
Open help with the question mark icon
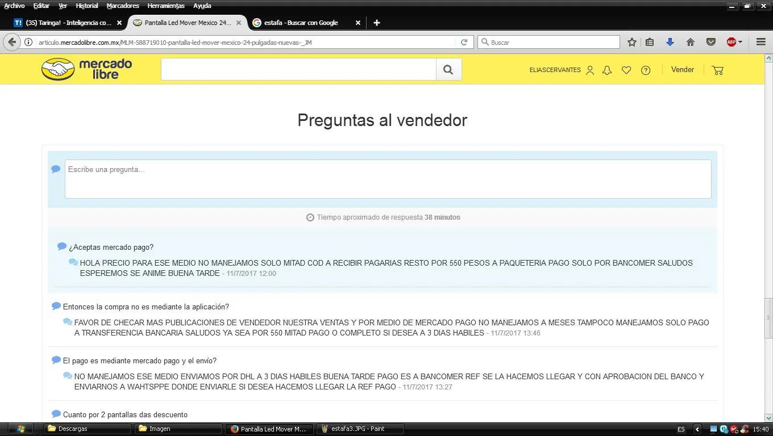(646, 70)
